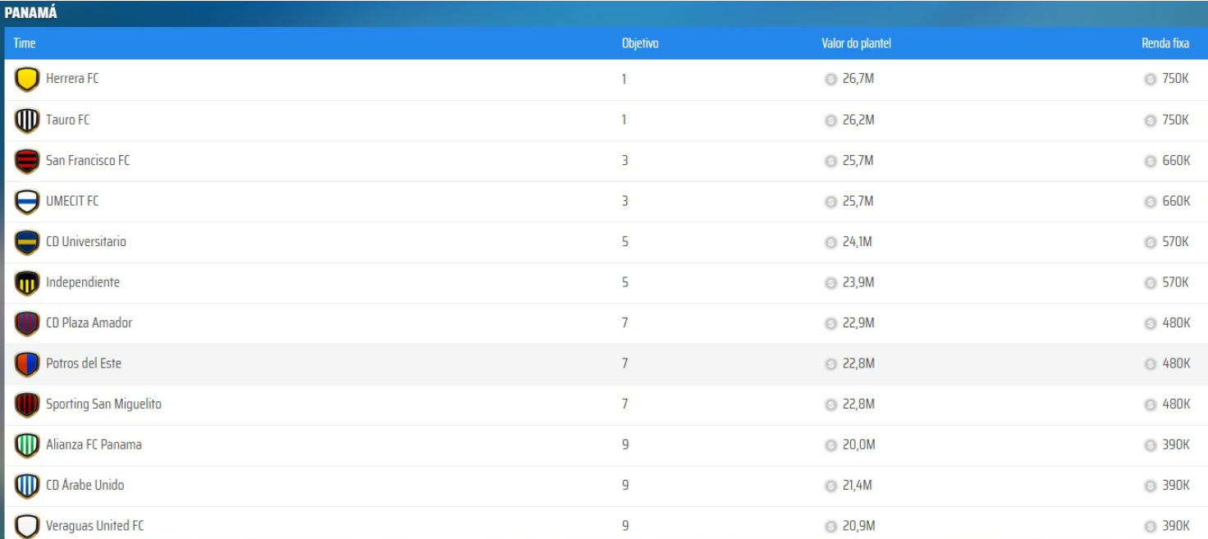The width and height of the screenshot is (1208, 539).
Task: Open the Sporting San Miguelito team name
Action: pos(103,404)
